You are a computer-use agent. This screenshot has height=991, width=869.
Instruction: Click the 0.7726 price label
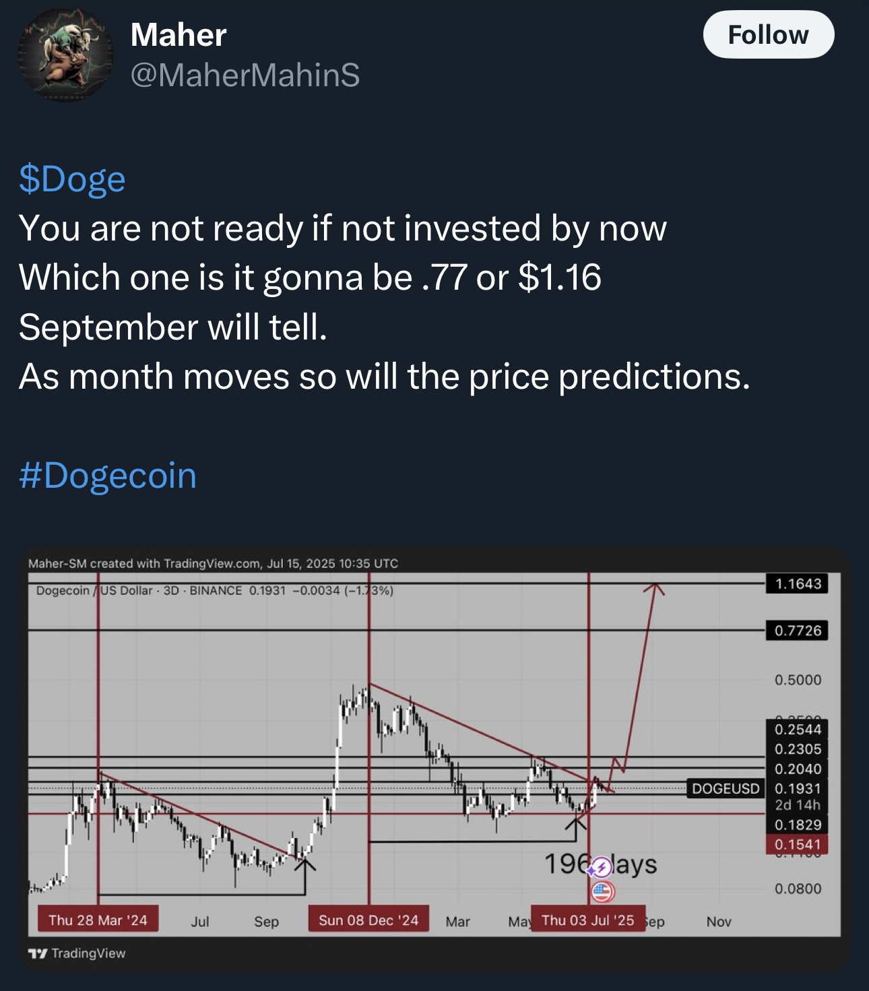coord(798,631)
